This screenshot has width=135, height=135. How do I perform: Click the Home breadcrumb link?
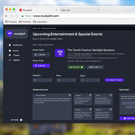coord(34,45)
